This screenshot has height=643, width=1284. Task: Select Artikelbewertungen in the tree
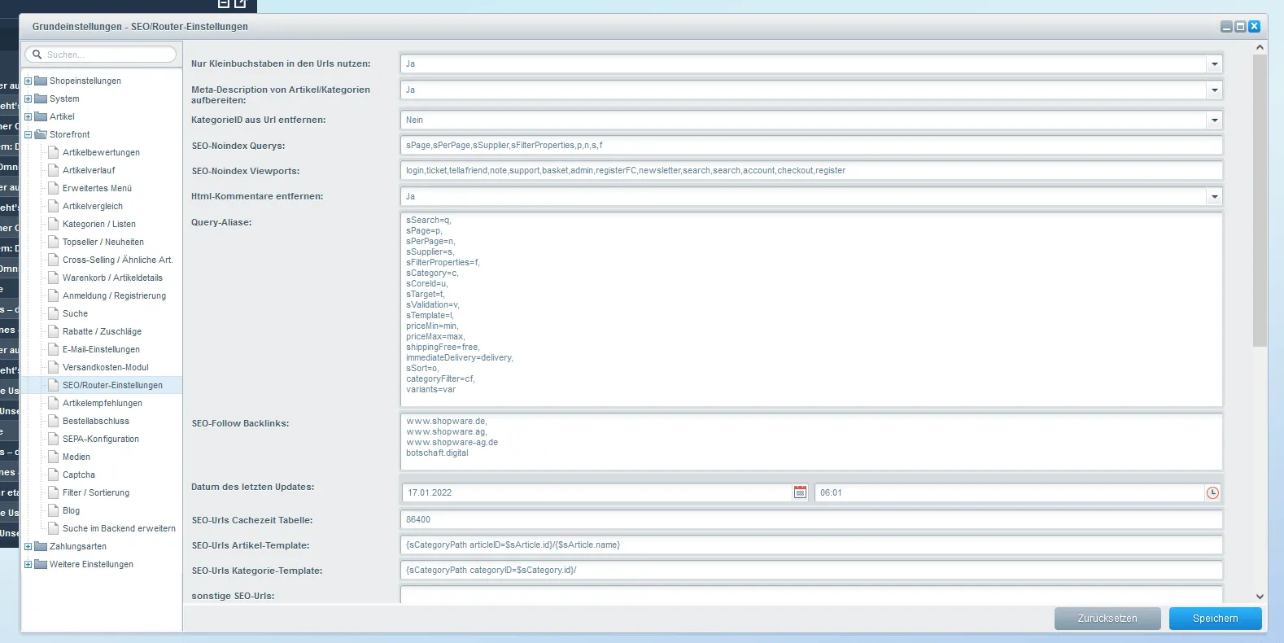click(x=101, y=152)
